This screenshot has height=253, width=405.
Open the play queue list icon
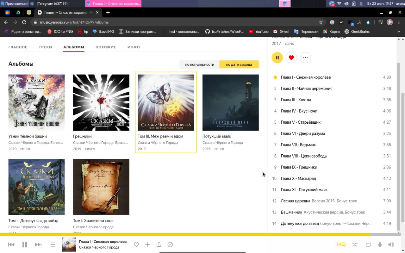52,244
